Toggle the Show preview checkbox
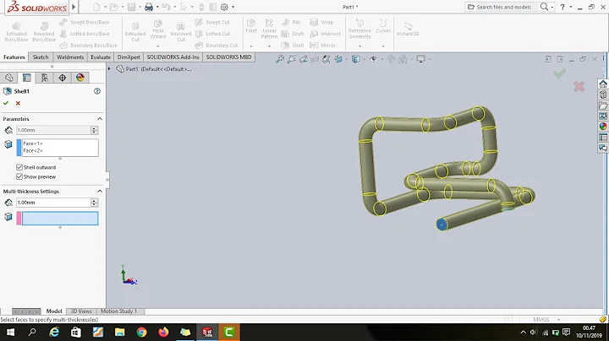Image resolution: width=609 pixels, height=341 pixels. pyautogui.click(x=19, y=176)
